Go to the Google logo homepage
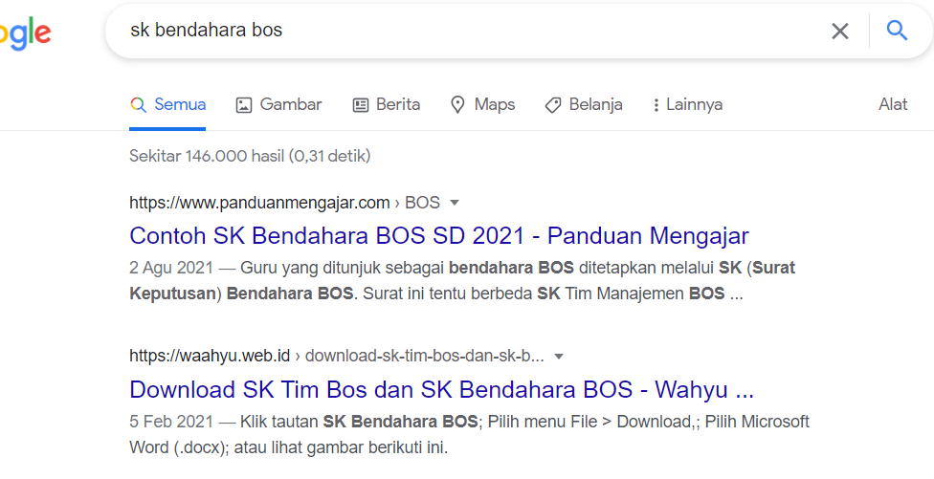Screen dimensions: 934x479 click(24, 33)
